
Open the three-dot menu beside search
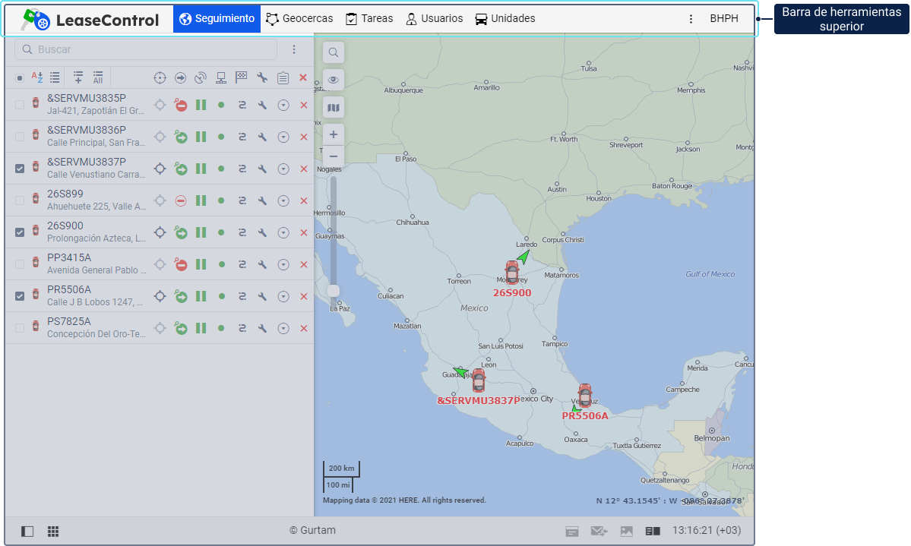point(294,49)
